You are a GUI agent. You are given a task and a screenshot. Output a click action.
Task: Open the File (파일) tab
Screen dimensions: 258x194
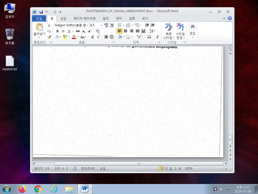[x=39, y=18]
